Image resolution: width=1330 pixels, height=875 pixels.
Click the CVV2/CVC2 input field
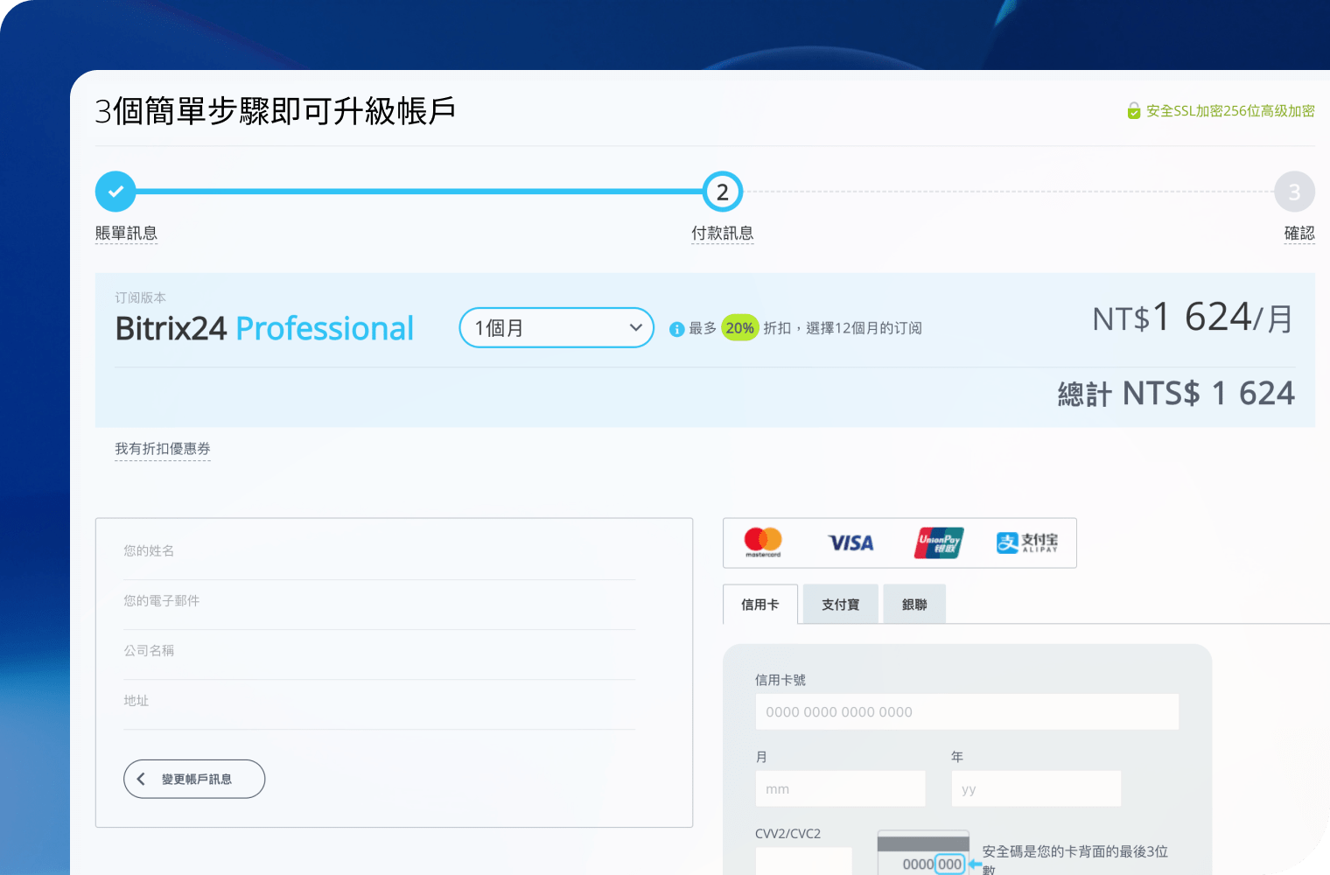tap(803, 861)
